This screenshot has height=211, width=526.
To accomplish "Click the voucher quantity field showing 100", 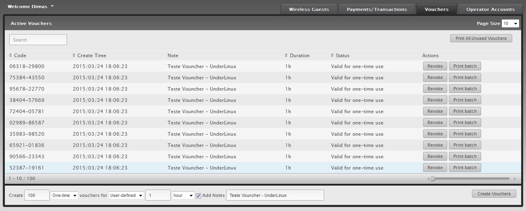I will 37,195.
